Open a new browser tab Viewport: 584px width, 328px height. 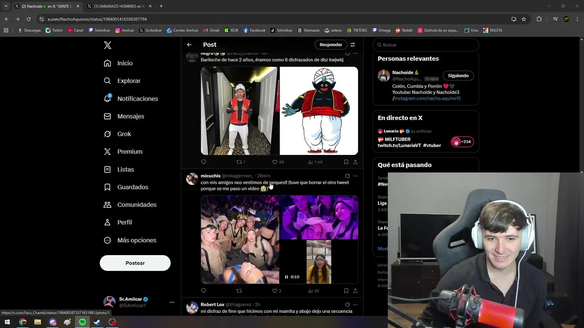pyautogui.click(x=161, y=6)
